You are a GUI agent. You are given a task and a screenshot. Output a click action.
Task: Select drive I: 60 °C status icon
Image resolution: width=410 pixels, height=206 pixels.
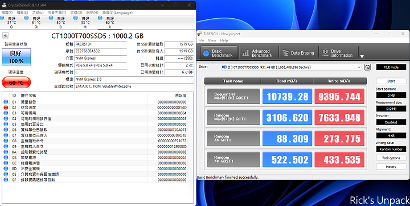pos(100,18)
